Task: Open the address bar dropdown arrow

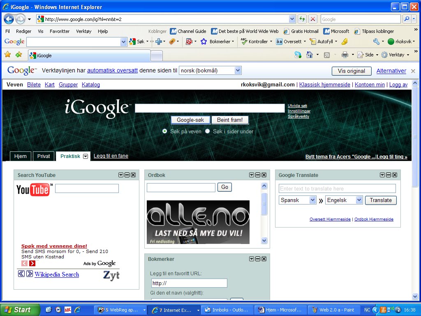Action: 292,19
